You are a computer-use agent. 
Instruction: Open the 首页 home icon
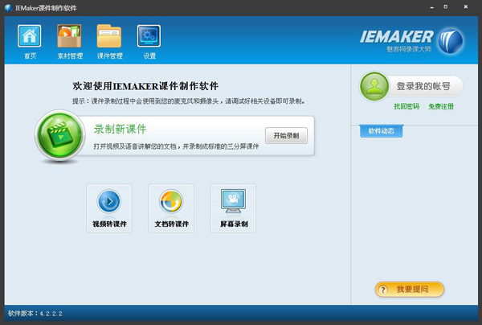pos(29,36)
